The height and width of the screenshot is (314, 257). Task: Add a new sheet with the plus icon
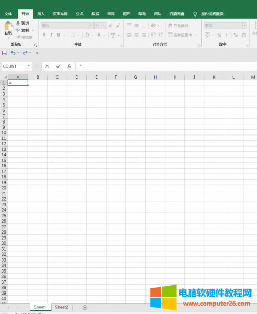tap(85, 307)
